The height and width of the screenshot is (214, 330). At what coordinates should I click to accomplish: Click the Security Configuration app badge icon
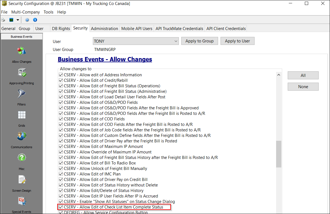coord(4,3)
